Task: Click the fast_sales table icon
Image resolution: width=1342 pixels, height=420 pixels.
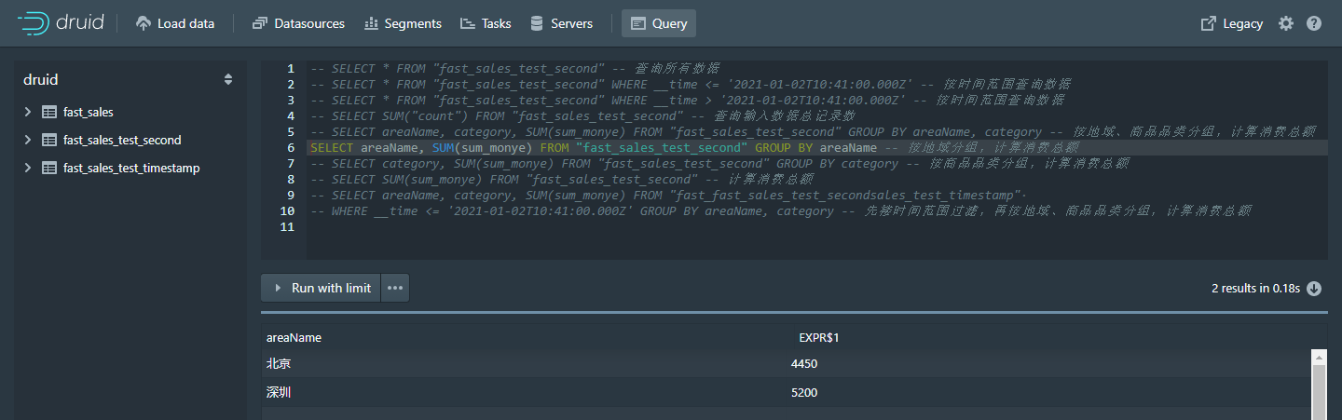Action: click(49, 112)
